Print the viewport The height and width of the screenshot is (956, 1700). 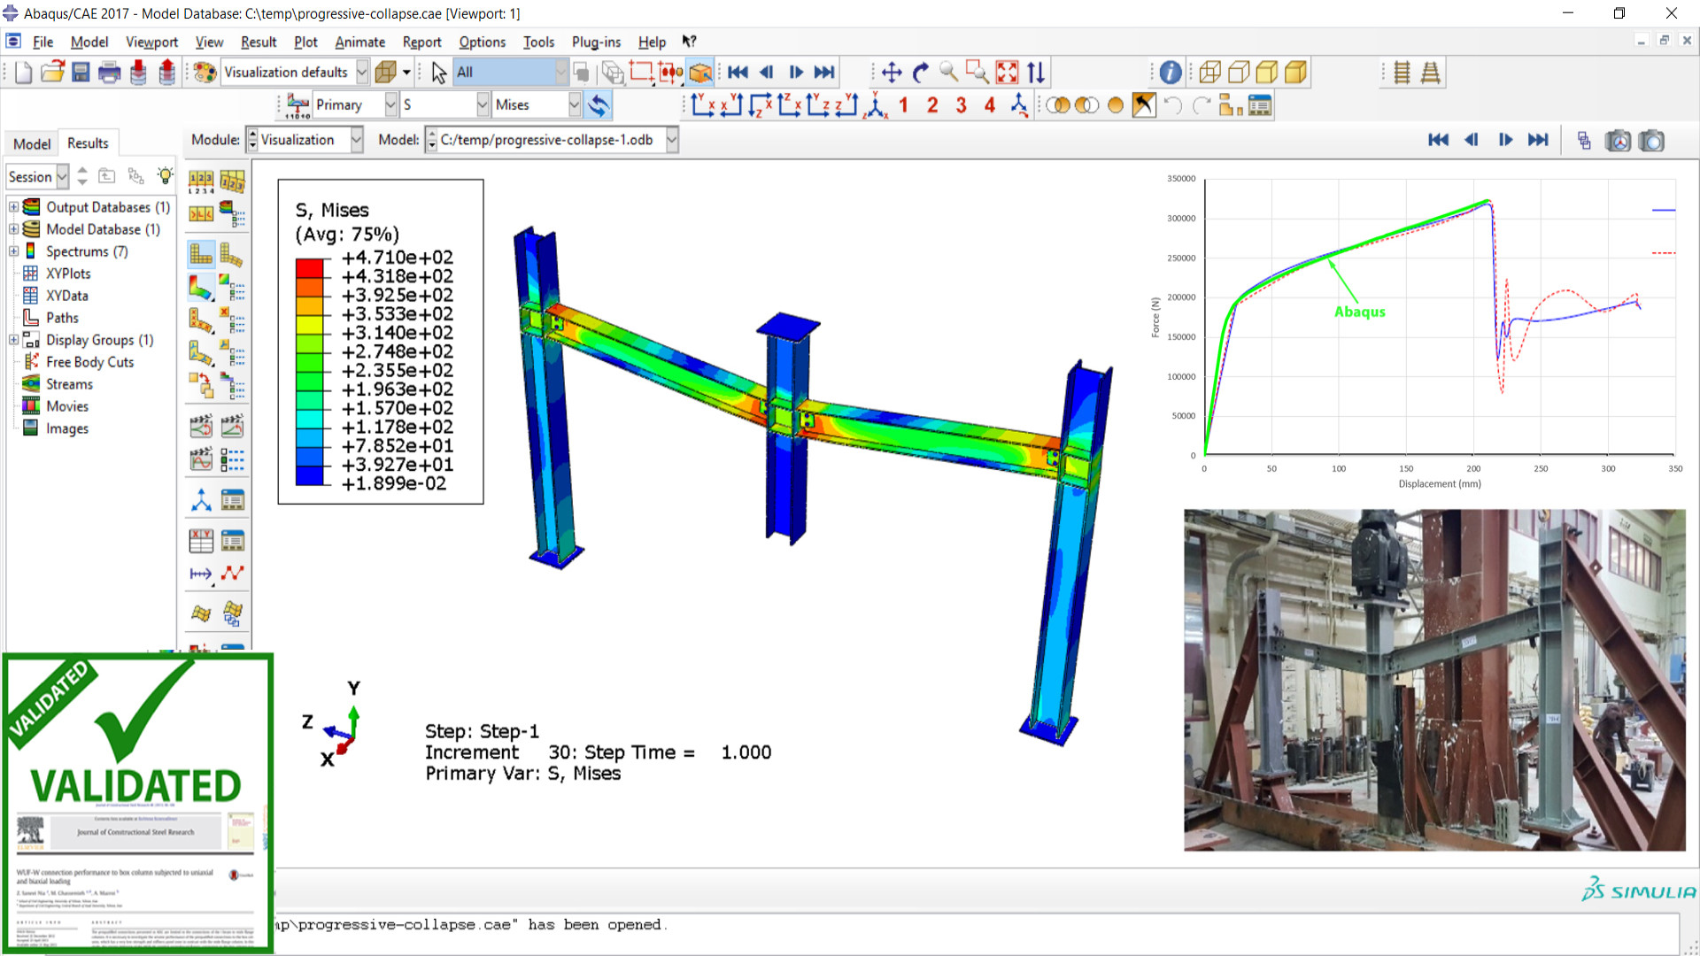[110, 73]
